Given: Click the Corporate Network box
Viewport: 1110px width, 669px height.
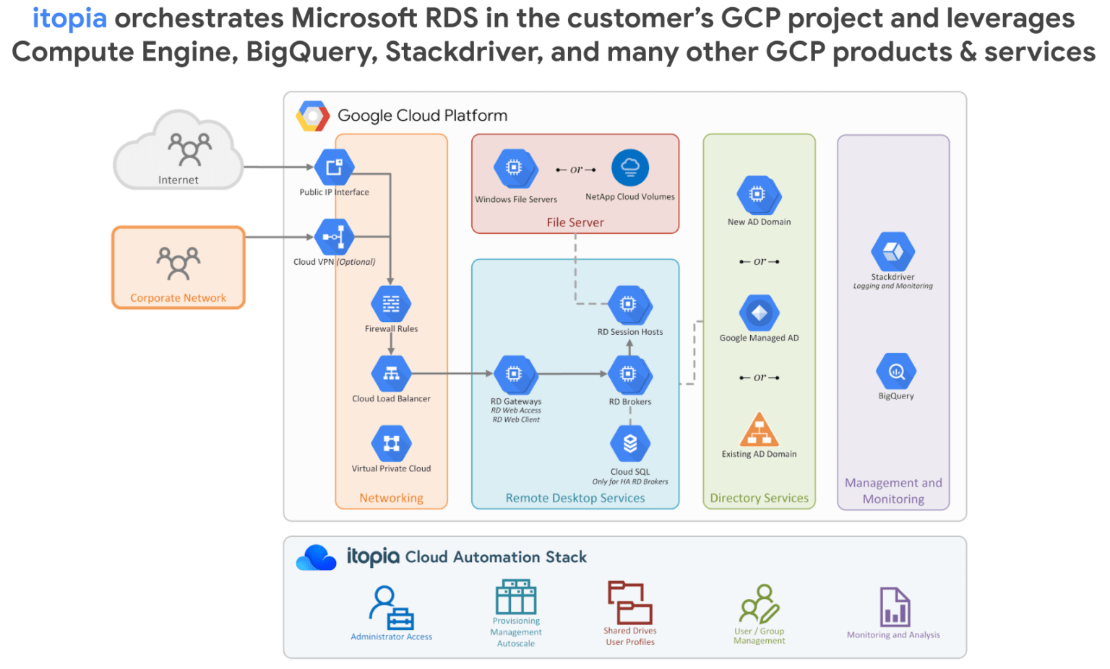Looking at the screenshot, I should click(x=178, y=267).
